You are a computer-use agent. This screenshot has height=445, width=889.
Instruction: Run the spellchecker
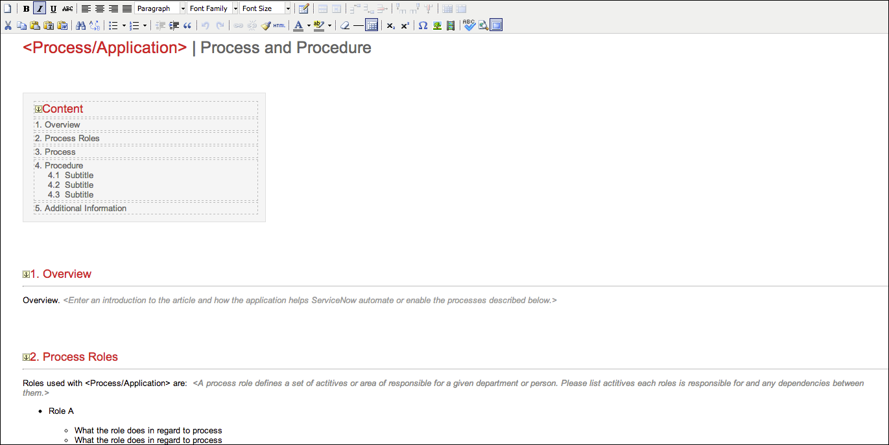point(469,25)
